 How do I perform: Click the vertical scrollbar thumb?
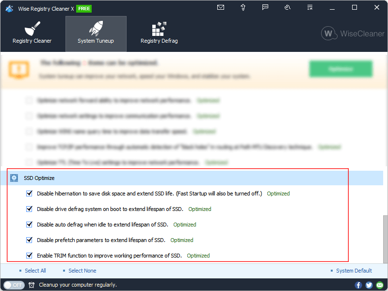point(385,239)
